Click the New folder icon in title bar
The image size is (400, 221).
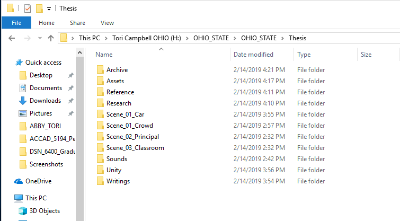[39, 8]
